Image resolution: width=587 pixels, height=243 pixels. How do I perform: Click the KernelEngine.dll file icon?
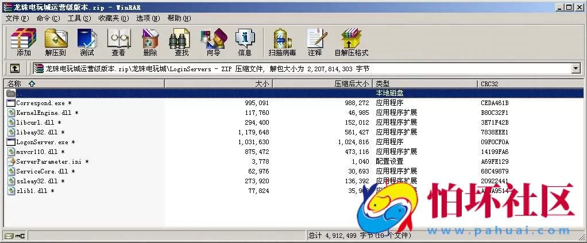pyautogui.click(x=11, y=113)
